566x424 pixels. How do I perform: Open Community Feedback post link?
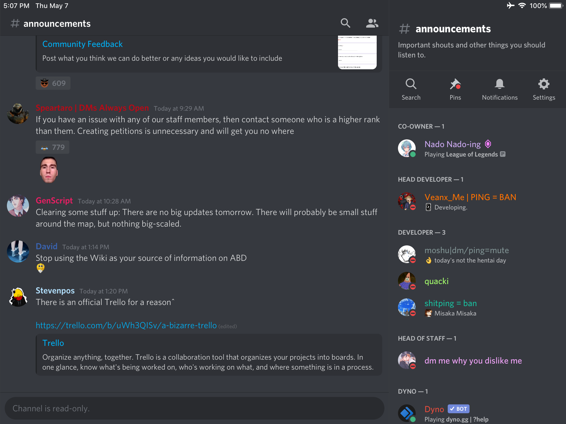click(x=83, y=44)
